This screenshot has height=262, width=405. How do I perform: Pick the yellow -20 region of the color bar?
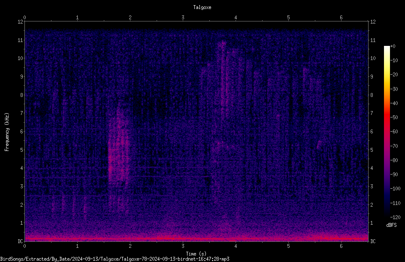click(x=387, y=75)
